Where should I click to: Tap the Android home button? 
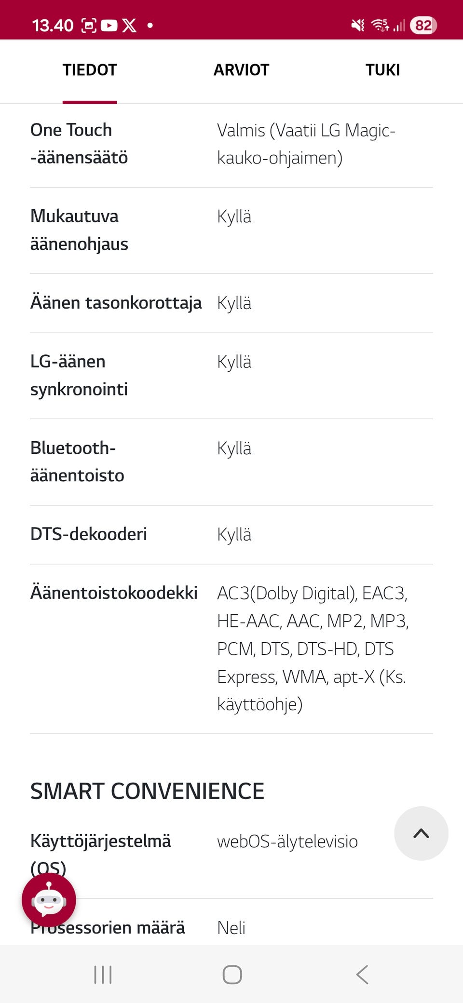pos(232,975)
